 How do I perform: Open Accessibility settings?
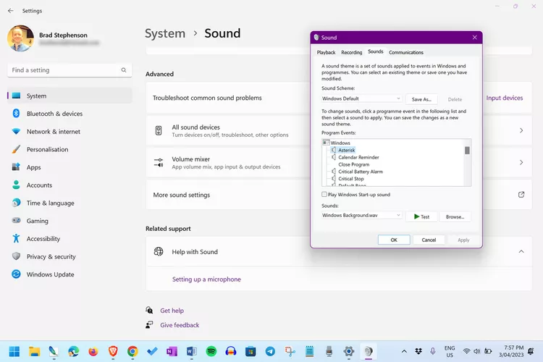click(70, 239)
